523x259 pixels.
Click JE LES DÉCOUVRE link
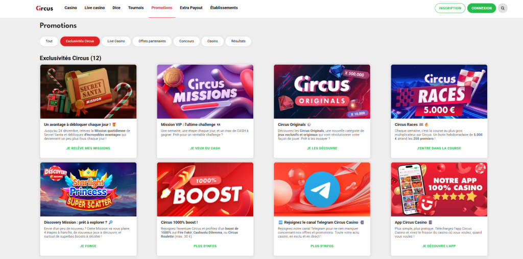[x=322, y=148]
